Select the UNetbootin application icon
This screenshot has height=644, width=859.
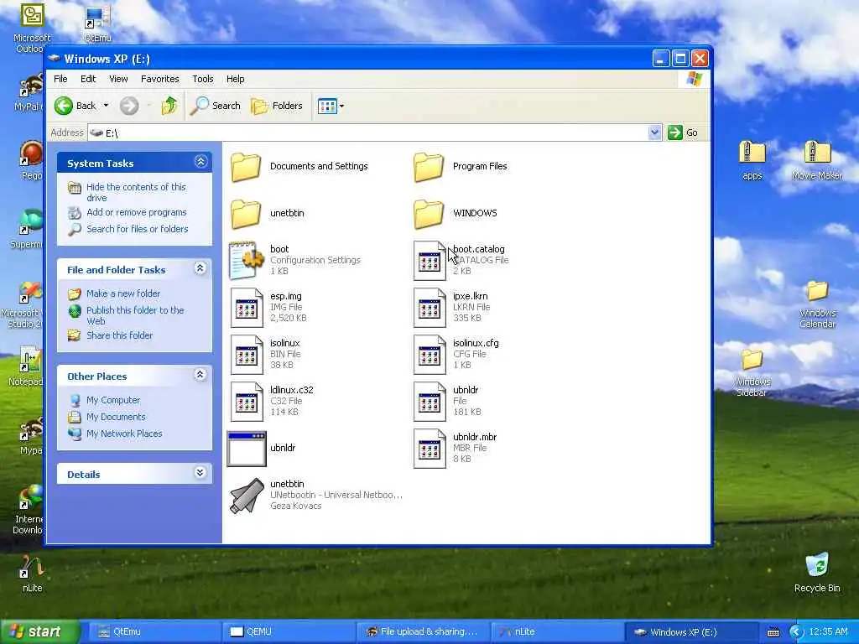247,496
